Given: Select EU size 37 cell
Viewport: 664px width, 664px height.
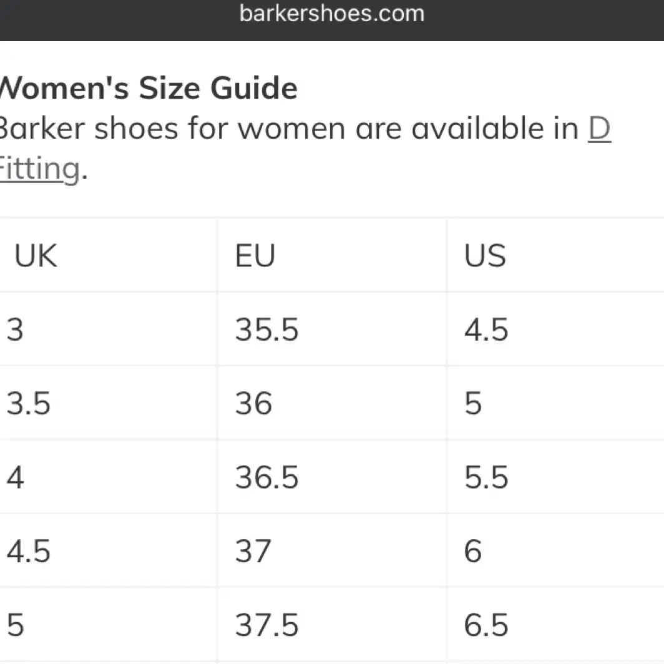Looking at the screenshot, I should tap(332, 550).
